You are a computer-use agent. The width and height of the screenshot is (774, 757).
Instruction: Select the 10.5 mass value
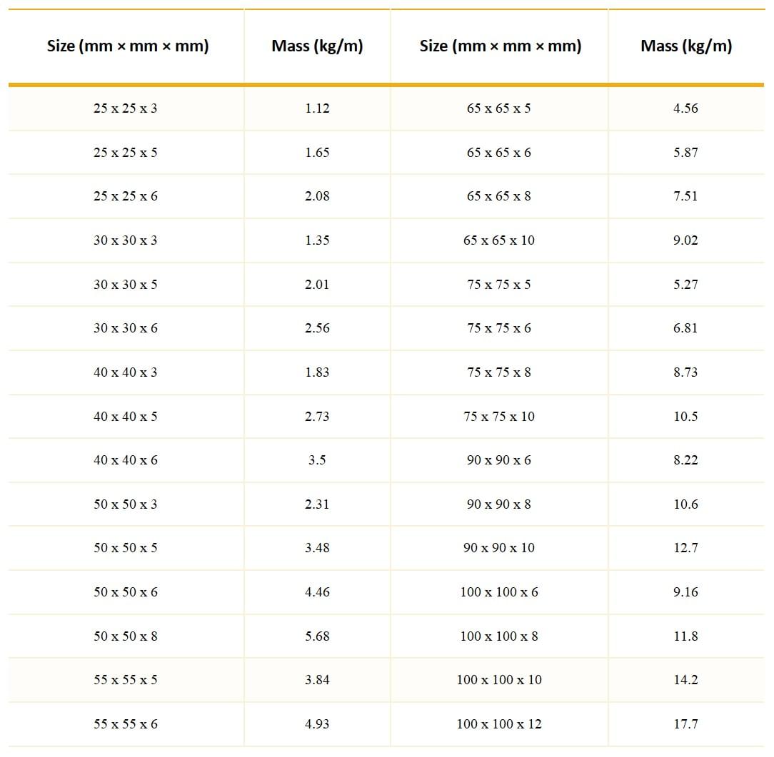click(x=685, y=416)
